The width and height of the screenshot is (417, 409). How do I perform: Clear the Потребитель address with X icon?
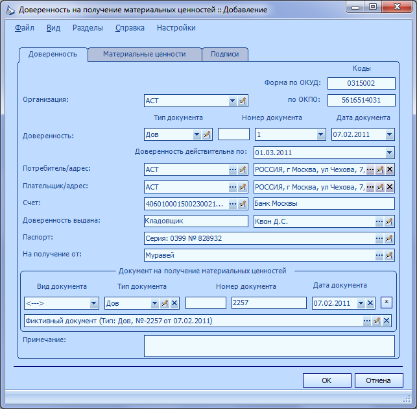pyautogui.click(x=390, y=169)
